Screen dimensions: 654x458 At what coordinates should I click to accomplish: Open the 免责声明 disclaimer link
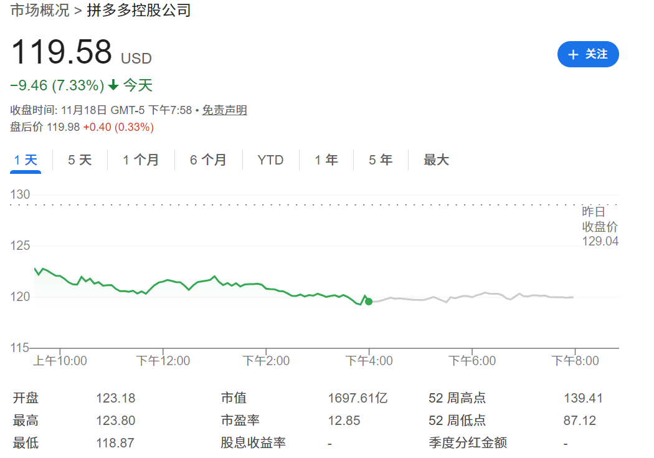coord(224,110)
